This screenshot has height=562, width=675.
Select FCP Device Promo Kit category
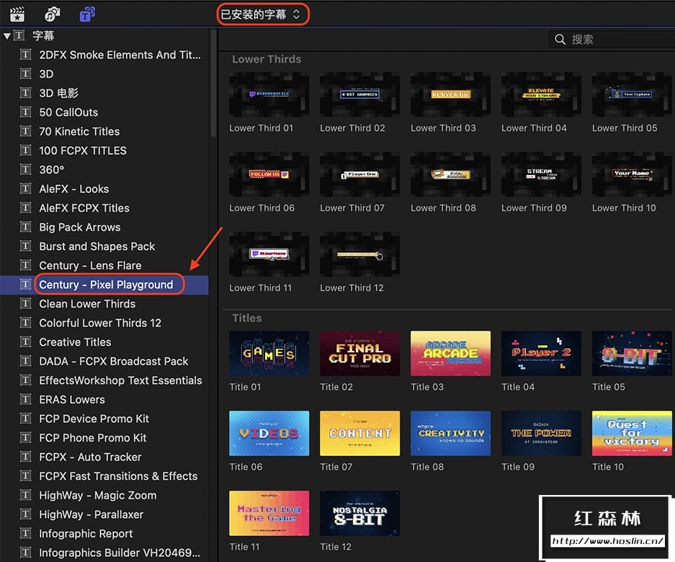(104, 419)
